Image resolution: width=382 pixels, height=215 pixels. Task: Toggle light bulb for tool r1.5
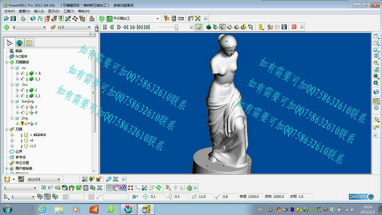(x=21, y=146)
